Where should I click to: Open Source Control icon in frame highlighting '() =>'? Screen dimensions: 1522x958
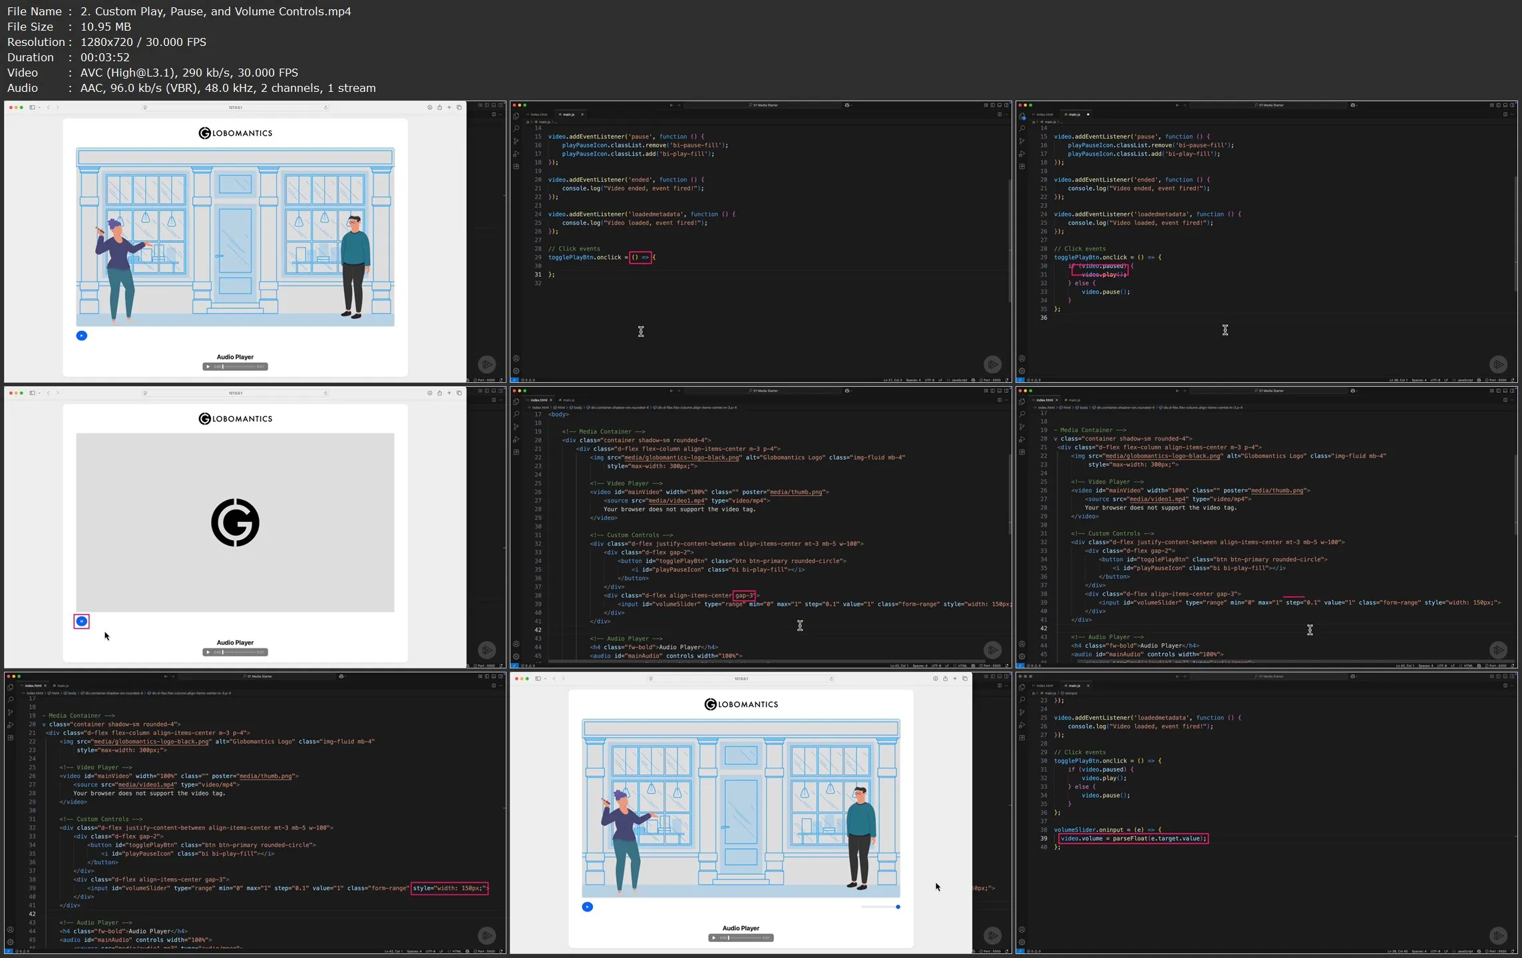[x=516, y=141]
